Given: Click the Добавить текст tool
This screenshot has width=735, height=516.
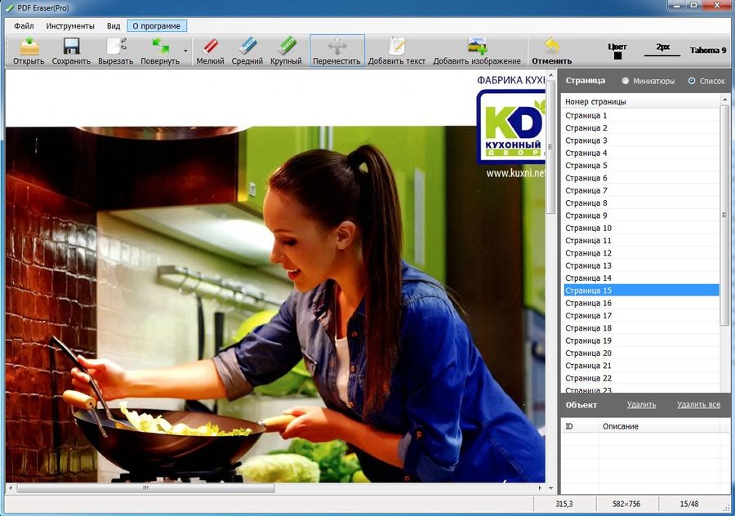Looking at the screenshot, I should (x=397, y=51).
